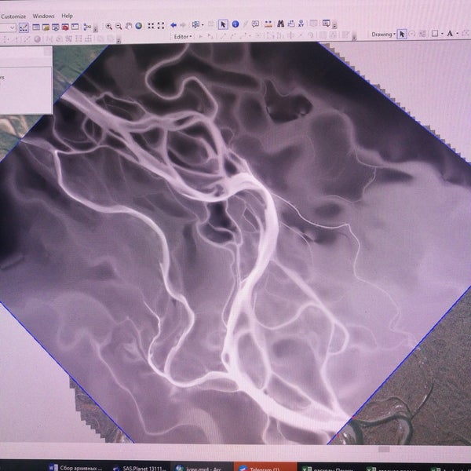Open the Editor dropdown menu
Image resolution: width=471 pixels, height=471 pixels.
pyautogui.click(x=183, y=36)
